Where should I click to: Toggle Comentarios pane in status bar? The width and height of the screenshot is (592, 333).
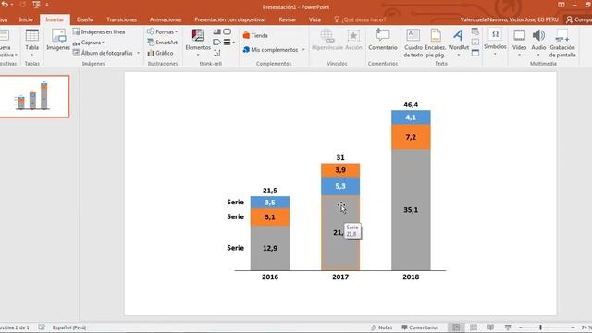click(x=420, y=327)
